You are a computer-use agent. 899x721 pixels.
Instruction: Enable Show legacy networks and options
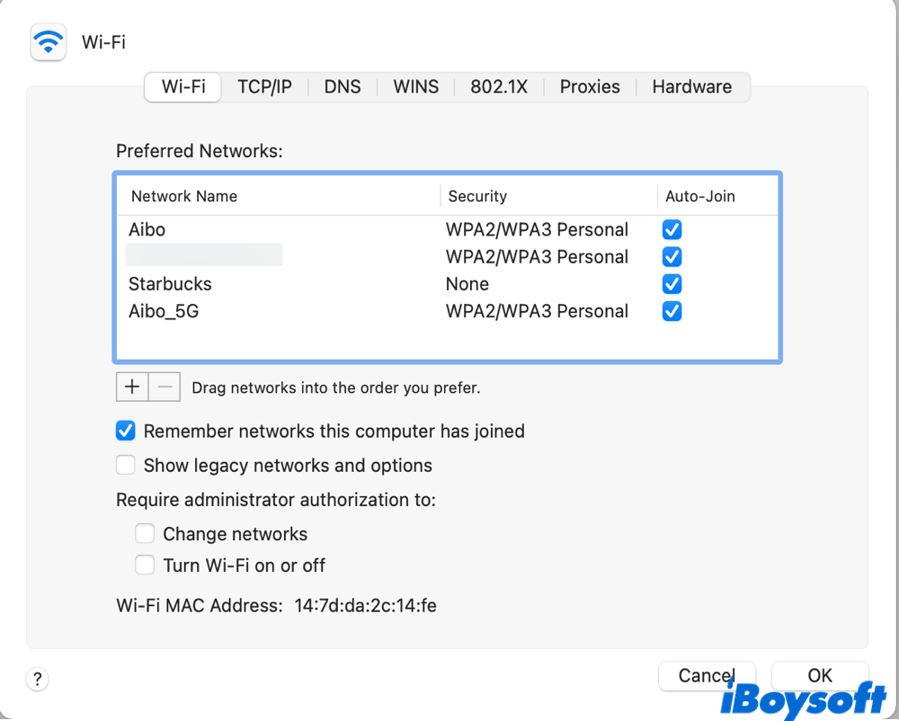pos(126,466)
